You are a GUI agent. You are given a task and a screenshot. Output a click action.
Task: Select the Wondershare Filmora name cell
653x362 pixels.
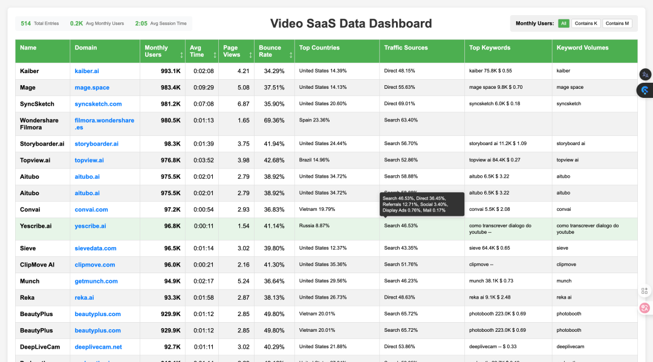(42, 124)
